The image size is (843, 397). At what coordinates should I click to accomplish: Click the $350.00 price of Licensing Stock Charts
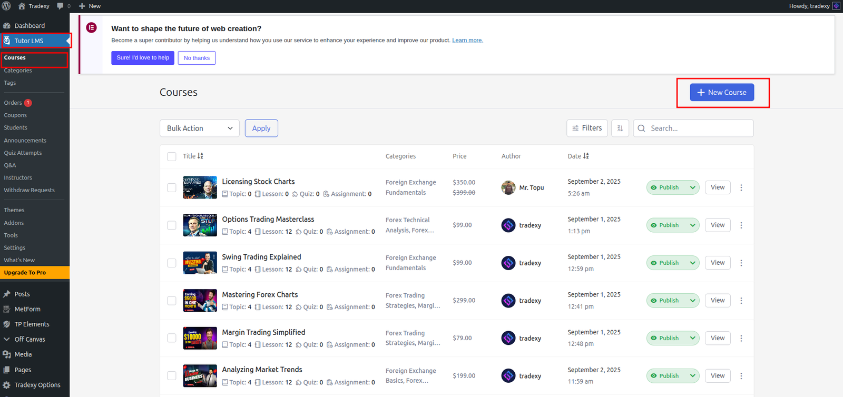pos(464,183)
